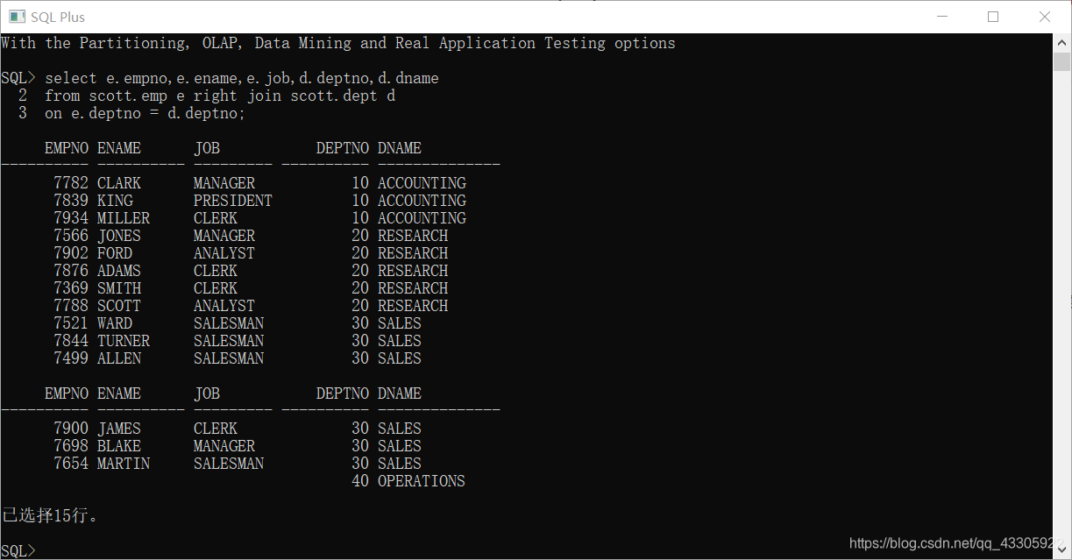Click employee name TURNER
Screen dimensions: 1072x560
tap(124, 341)
